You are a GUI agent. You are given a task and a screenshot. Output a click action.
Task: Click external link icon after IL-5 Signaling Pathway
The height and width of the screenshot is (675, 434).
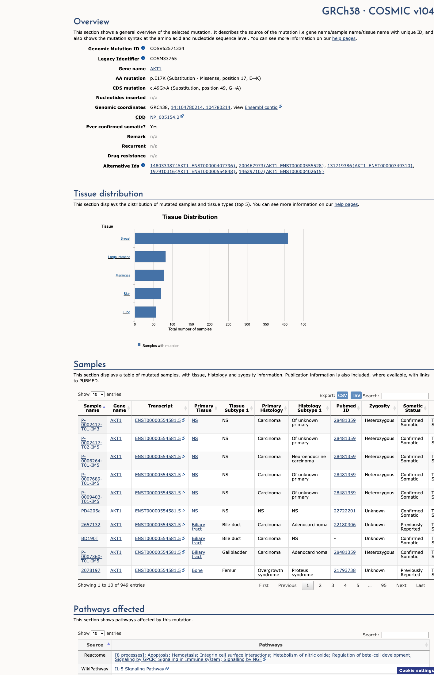pos(167,669)
